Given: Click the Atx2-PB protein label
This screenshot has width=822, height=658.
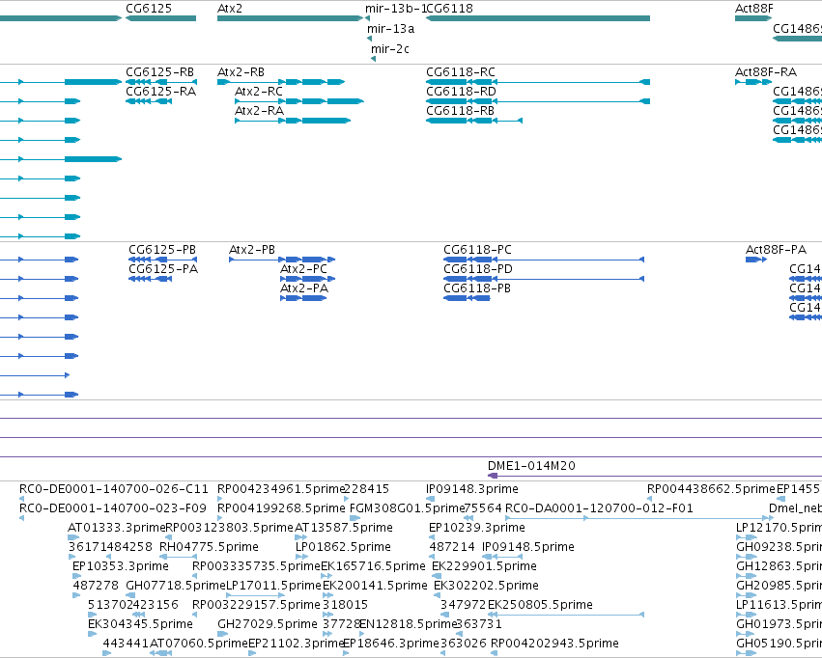Looking at the screenshot, I should click(x=252, y=250).
